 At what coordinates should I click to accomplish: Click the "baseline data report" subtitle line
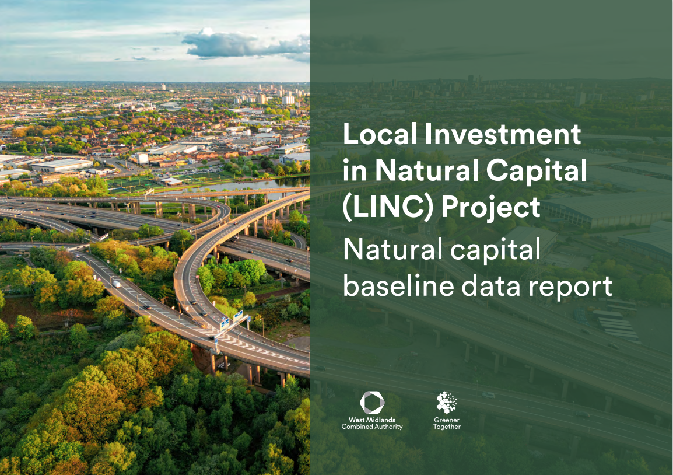click(x=478, y=285)
